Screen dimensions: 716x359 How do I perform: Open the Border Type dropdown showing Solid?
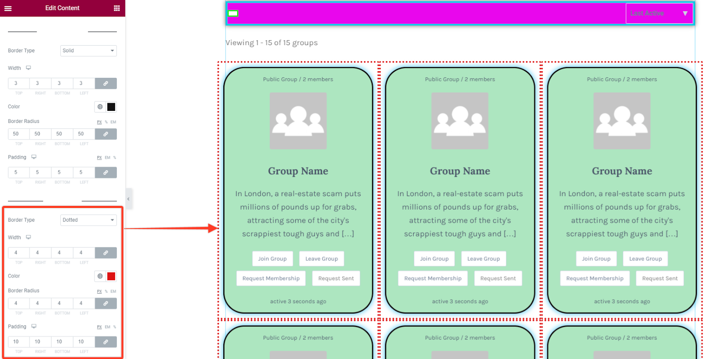89,51
